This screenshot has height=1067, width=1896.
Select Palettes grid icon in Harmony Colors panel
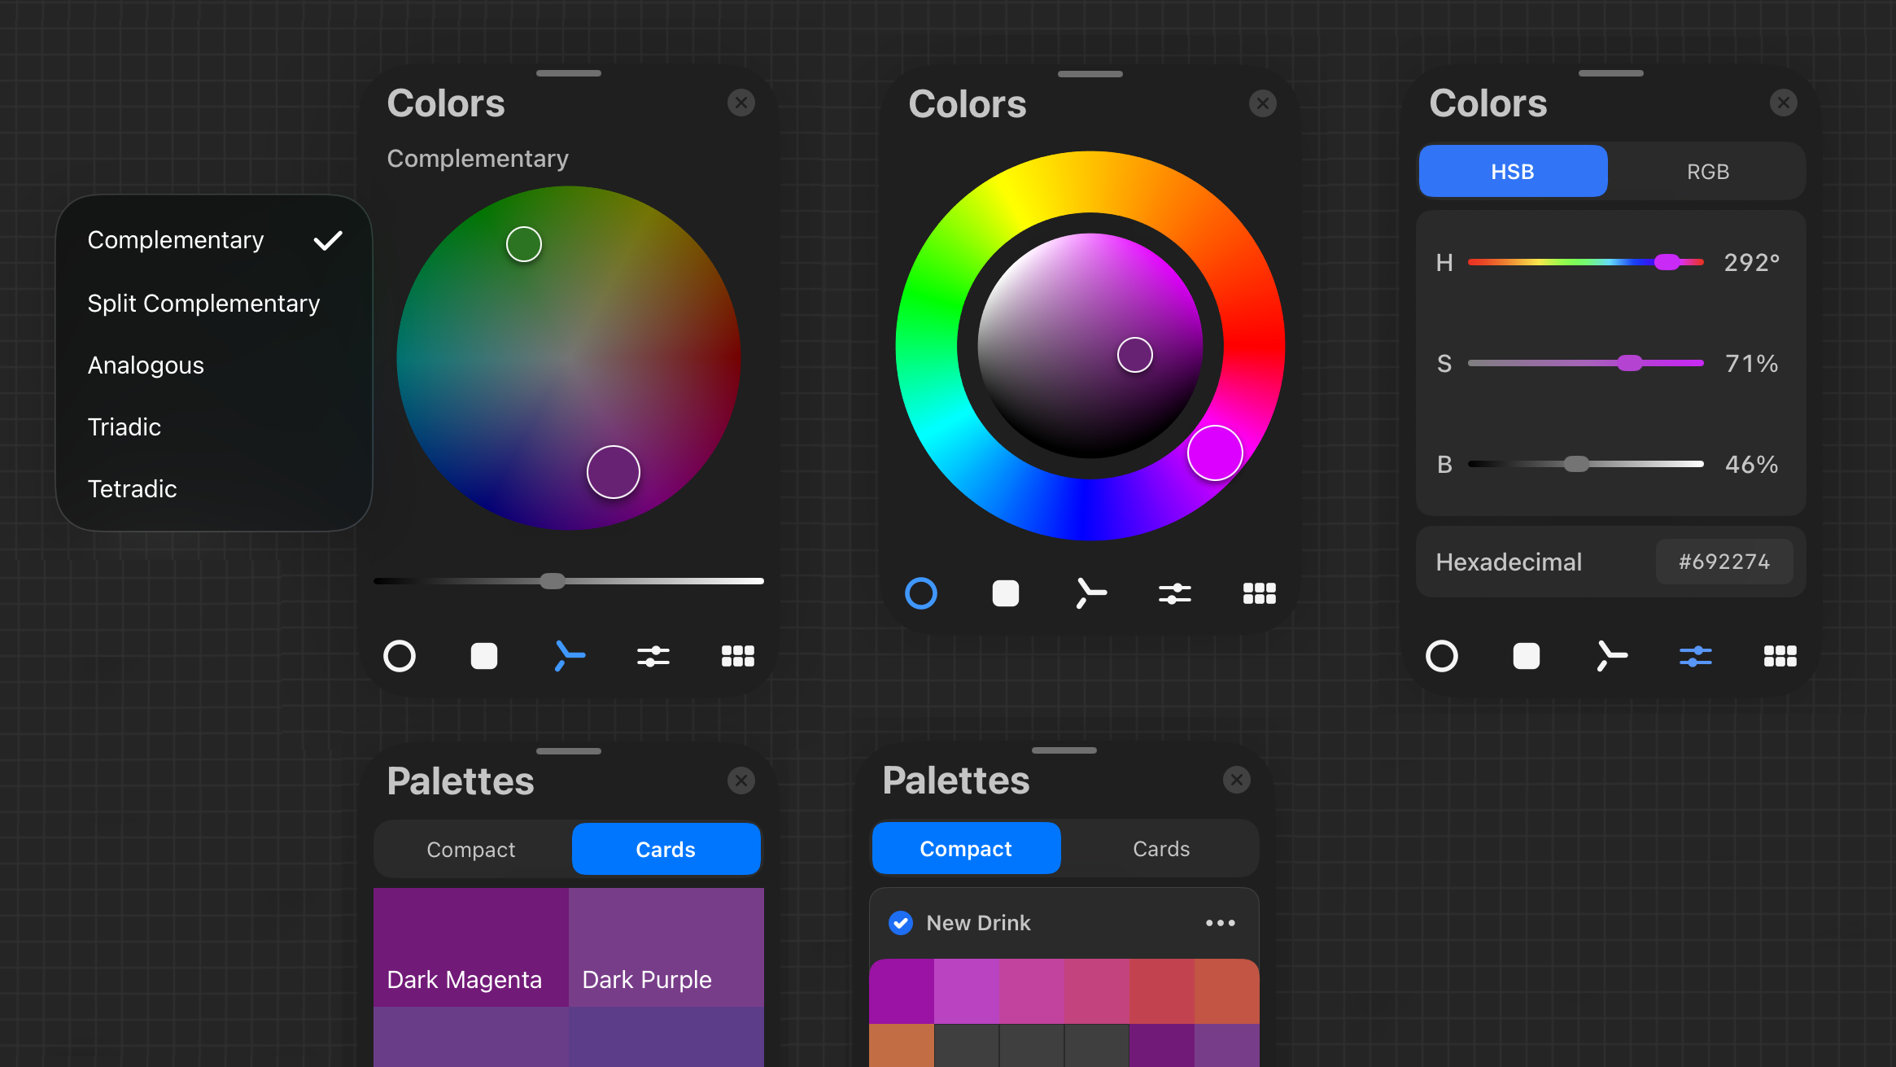pos(738,656)
